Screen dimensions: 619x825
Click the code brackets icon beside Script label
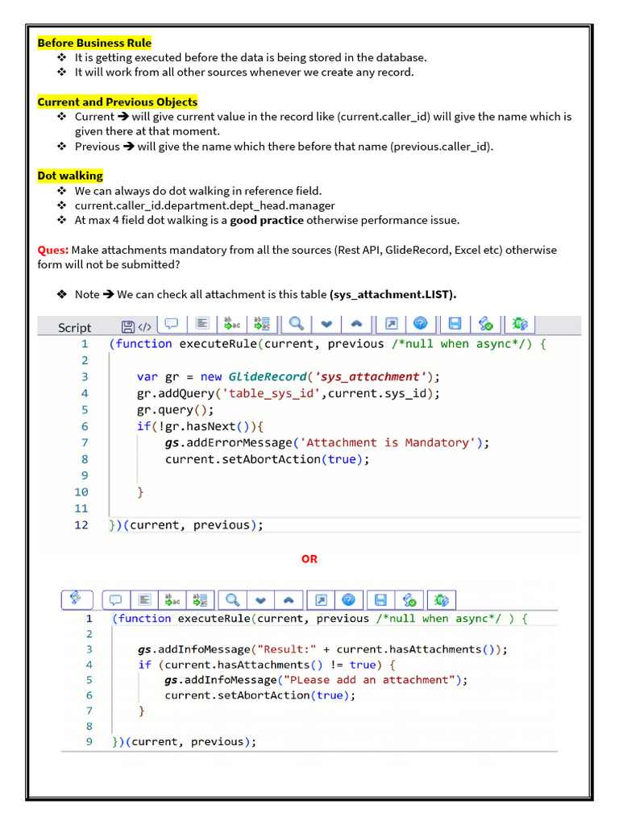[145, 327]
